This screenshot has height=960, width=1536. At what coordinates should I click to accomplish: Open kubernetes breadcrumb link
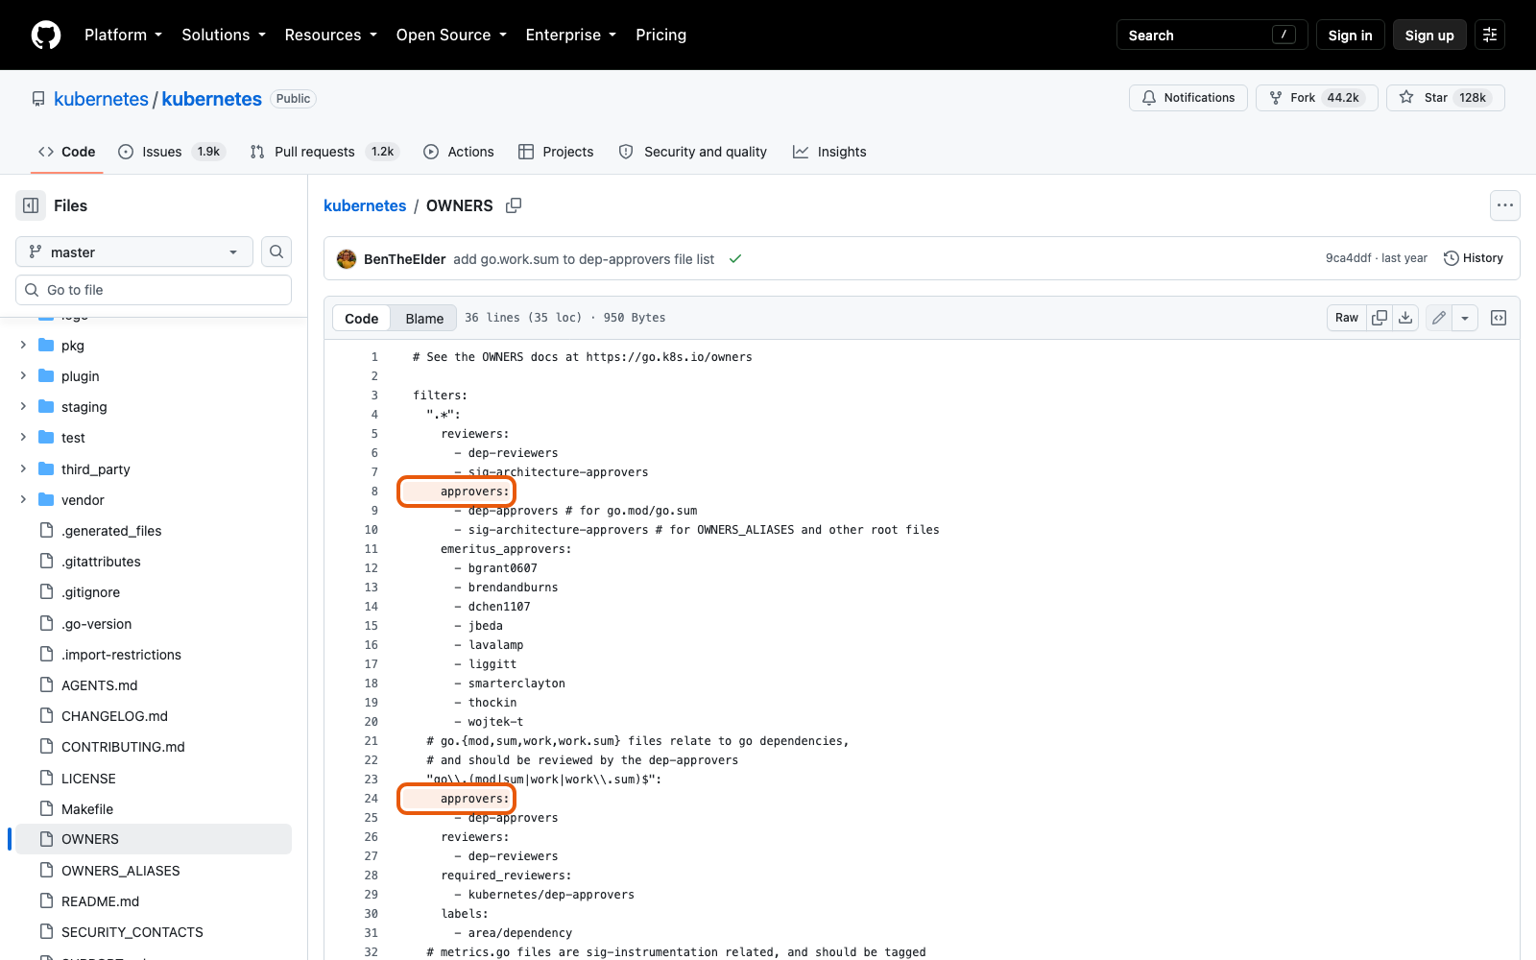click(x=365, y=205)
